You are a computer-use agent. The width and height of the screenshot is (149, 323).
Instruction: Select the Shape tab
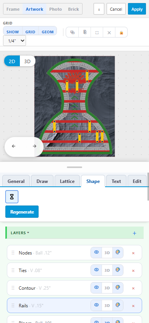tap(93, 181)
